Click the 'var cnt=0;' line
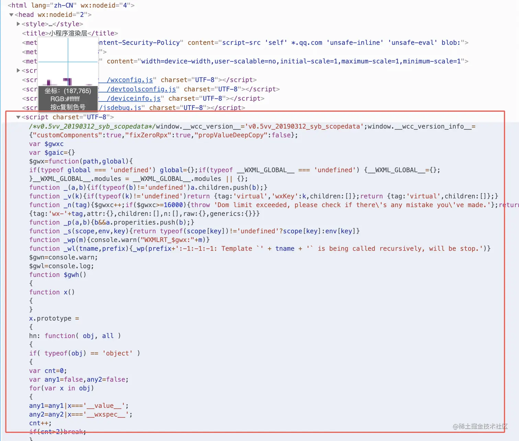 tap(48, 371)
